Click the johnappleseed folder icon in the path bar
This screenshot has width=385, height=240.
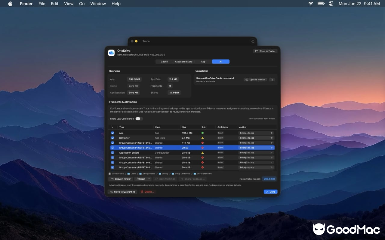tap(140, 174)
